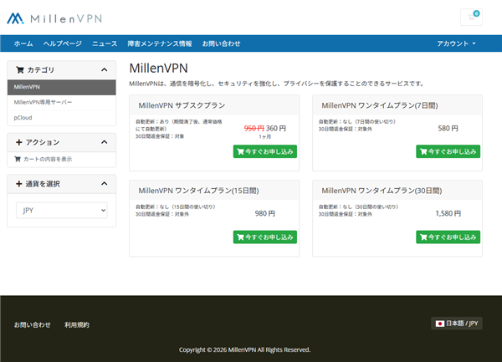Click the MillenVPN サブスクプラン title
Image resolution: width=502 pixels, height=362 pixels.
(x=182, y=105)
